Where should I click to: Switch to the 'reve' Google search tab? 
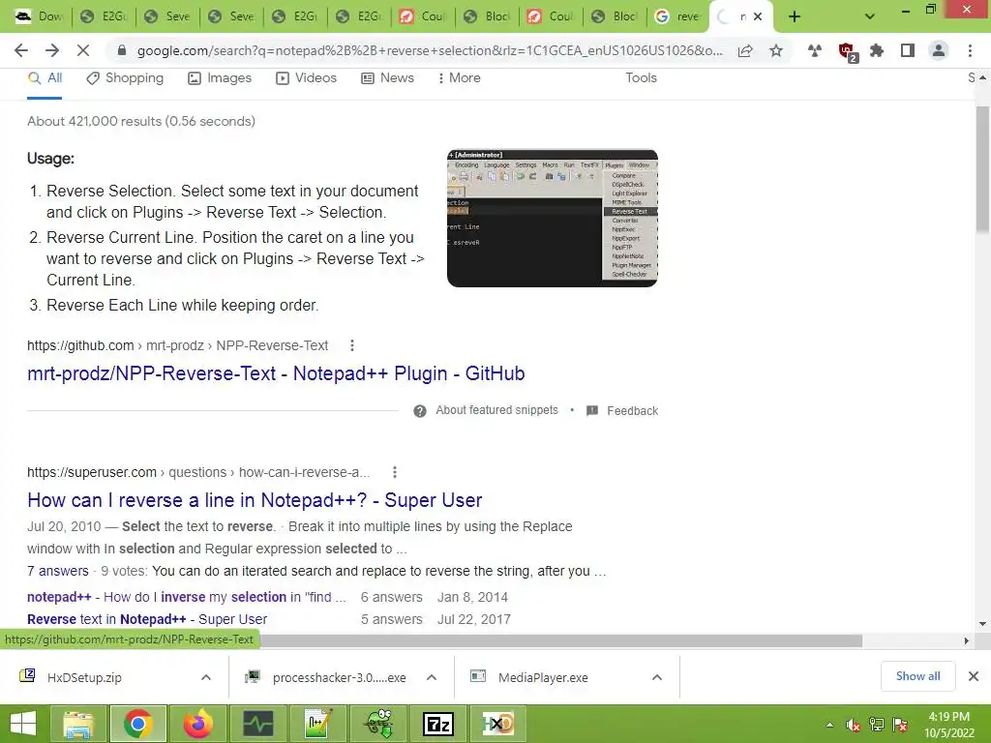(x=676, y=16)
